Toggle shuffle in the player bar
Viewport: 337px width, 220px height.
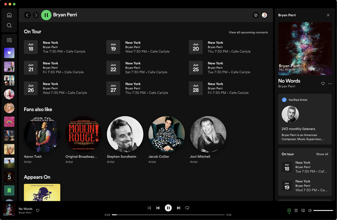[x=149, y=208]
